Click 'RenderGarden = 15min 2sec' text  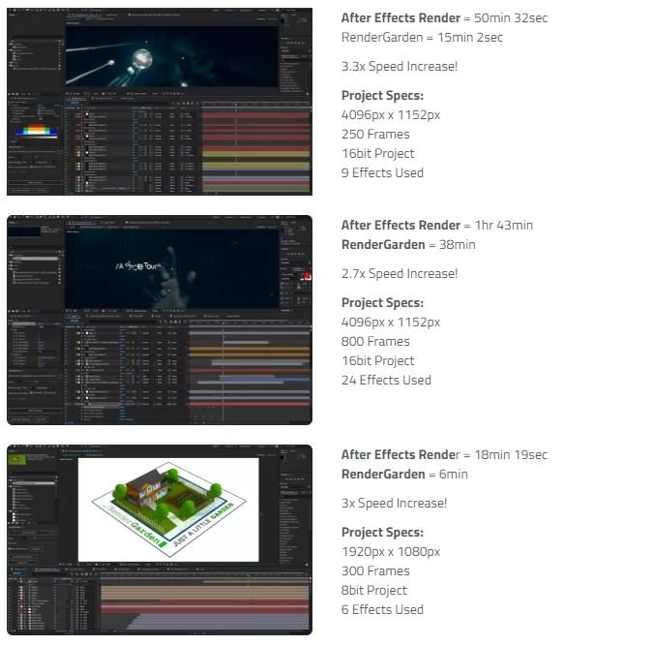[x=422, y=38]
